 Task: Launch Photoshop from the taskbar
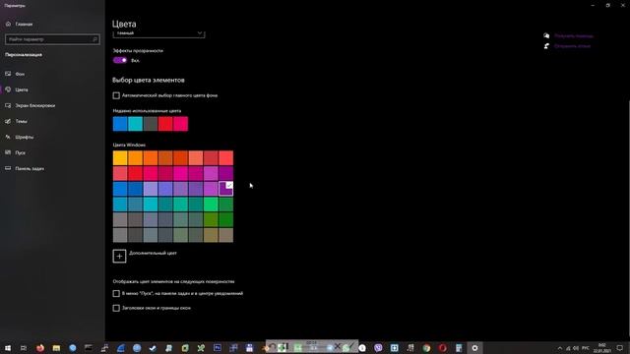(218, 348)
